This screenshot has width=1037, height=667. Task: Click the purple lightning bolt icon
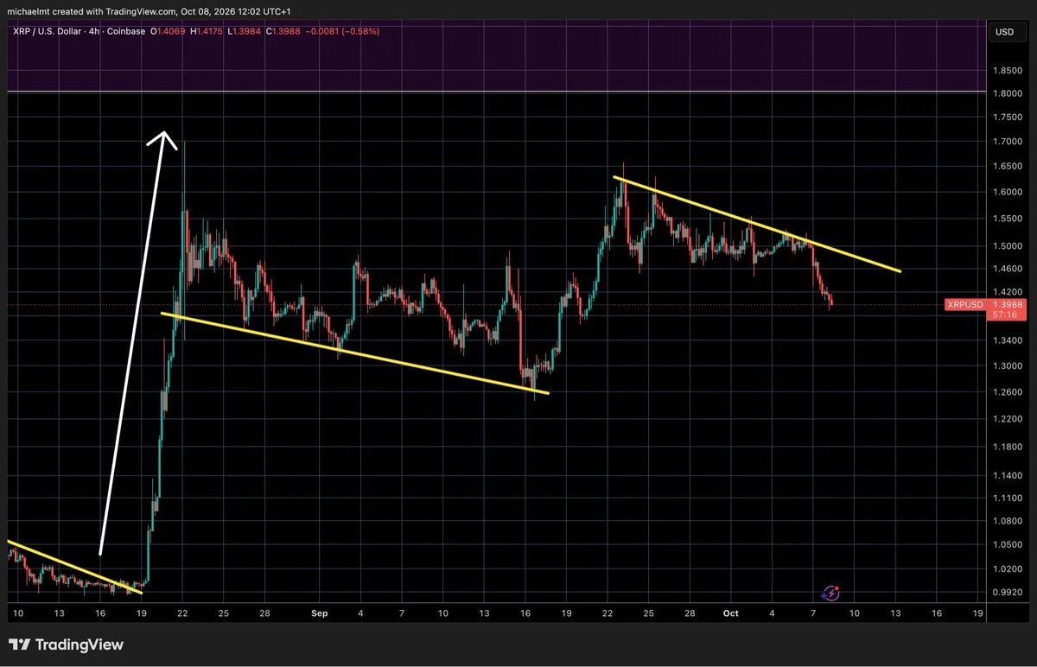click(831, 593)
